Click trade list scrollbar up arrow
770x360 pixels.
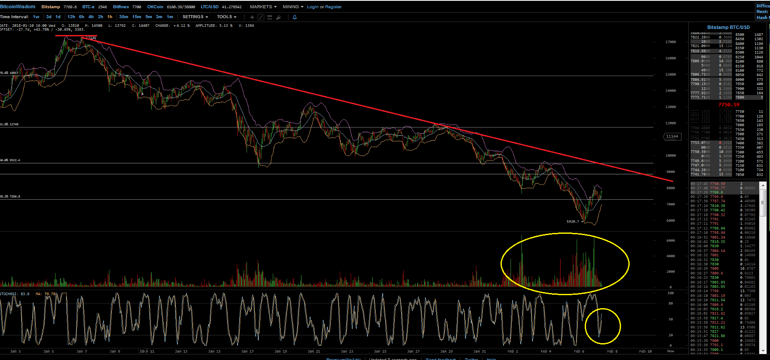click(763, 185)
